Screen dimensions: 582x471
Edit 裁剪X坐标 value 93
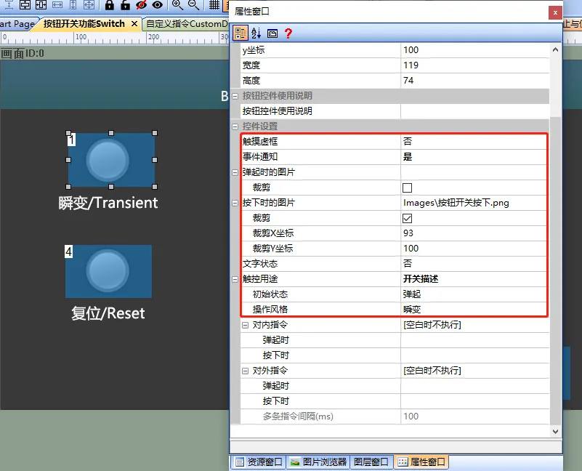click(x=474, y=233)
